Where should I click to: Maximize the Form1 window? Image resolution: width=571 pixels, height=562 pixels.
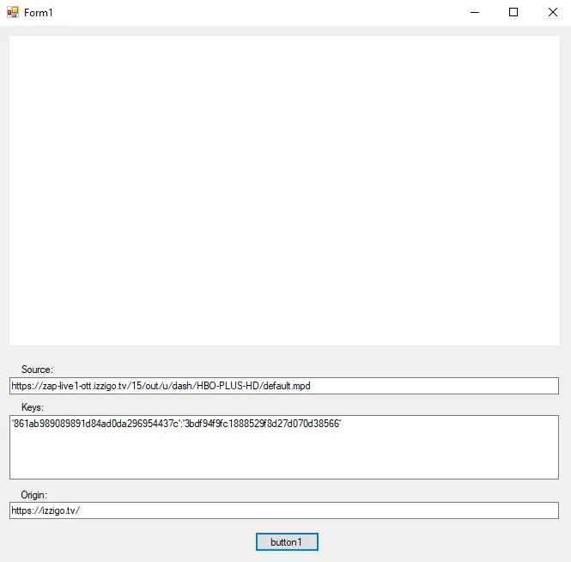click(513, 12)
